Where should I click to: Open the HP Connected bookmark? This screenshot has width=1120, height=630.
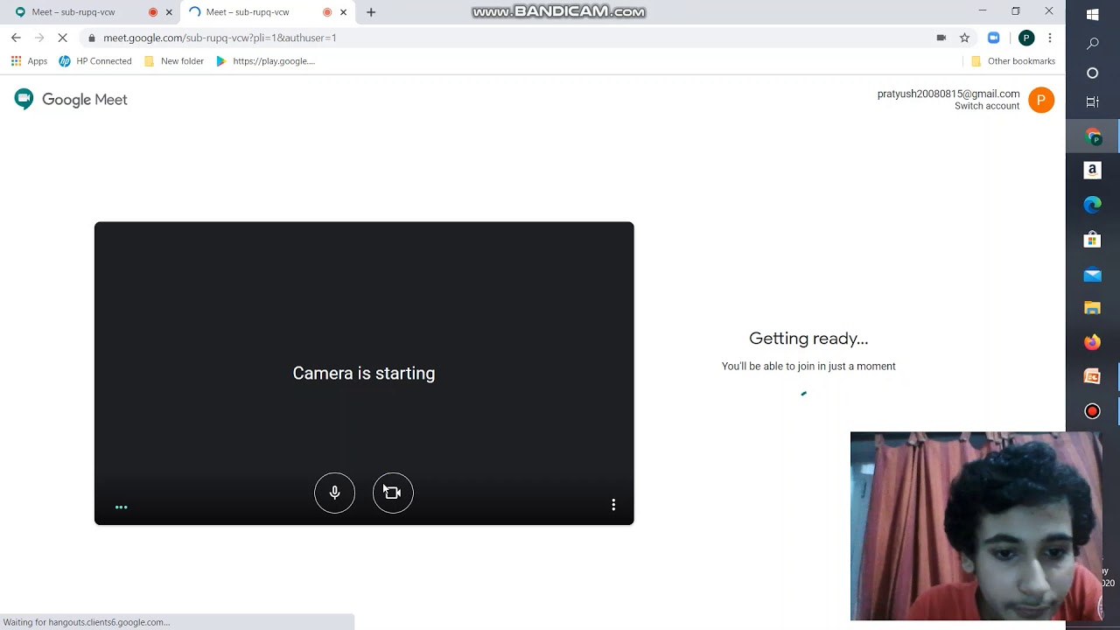(x=94, y=61)
